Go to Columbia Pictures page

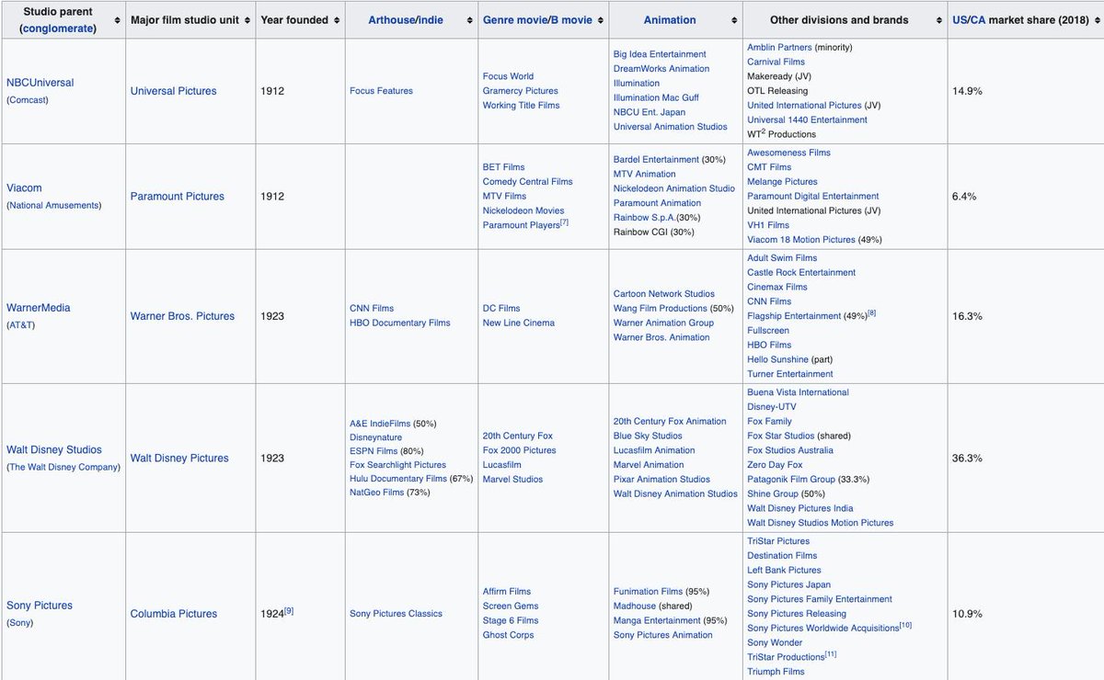(172, 614)
